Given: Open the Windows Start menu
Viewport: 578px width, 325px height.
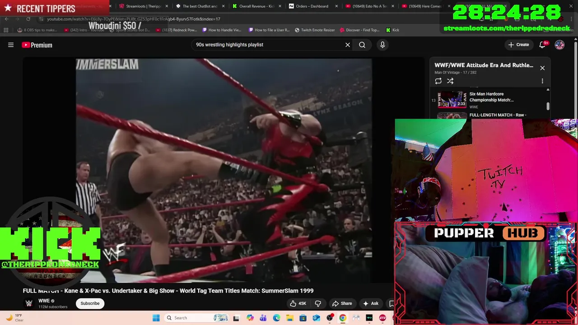Looking at the screenshot, I should 156,318.
